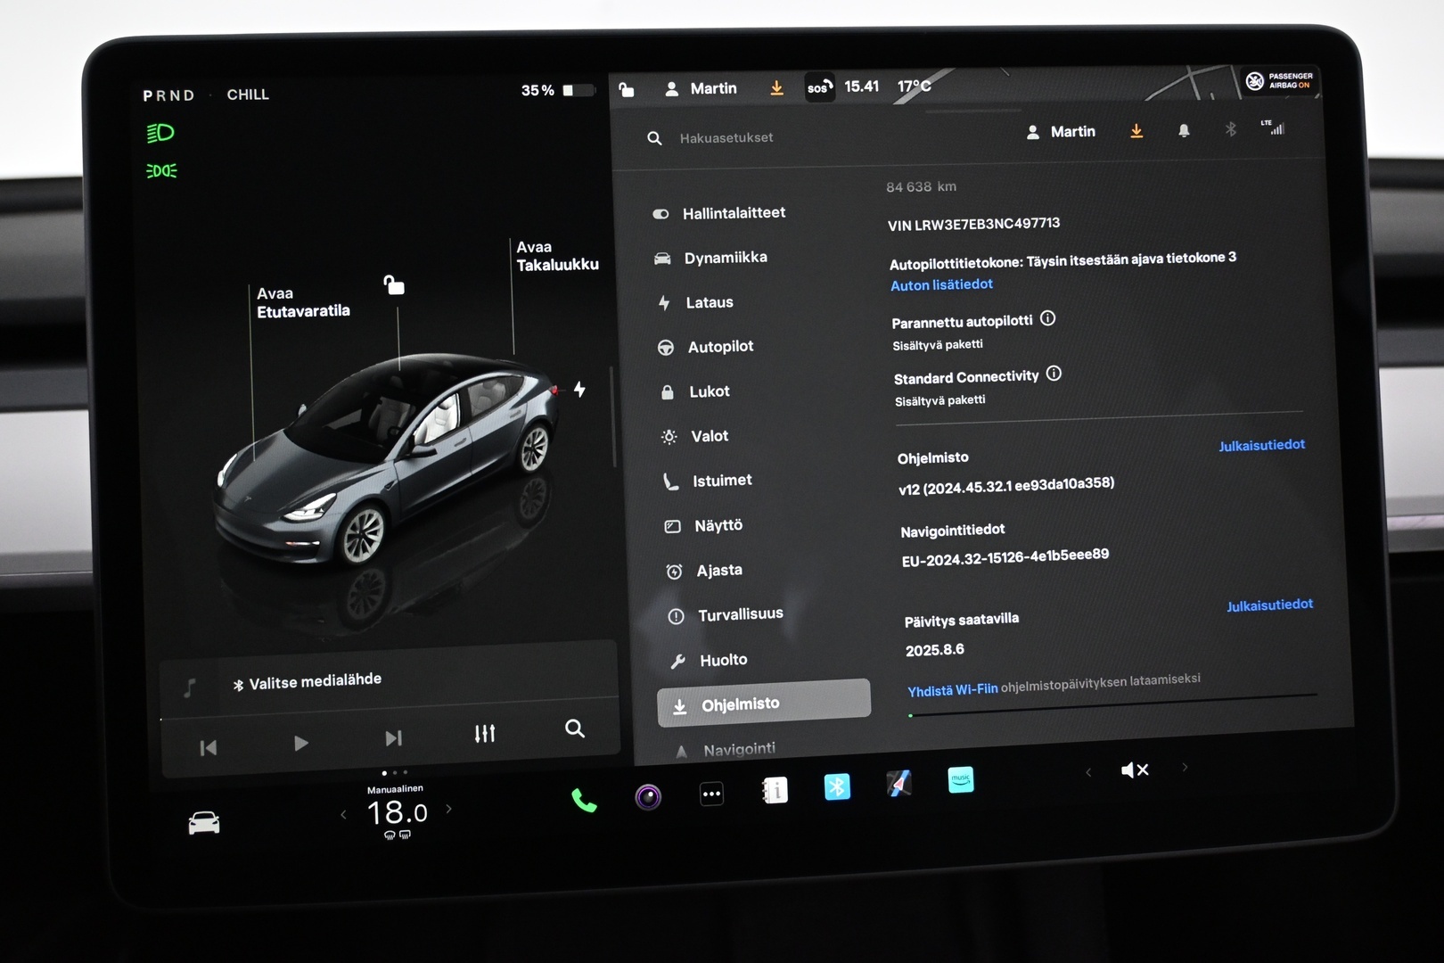1444x963 pixels.
Task: Raise volume with right chevron
Action: click(1185, 767)
